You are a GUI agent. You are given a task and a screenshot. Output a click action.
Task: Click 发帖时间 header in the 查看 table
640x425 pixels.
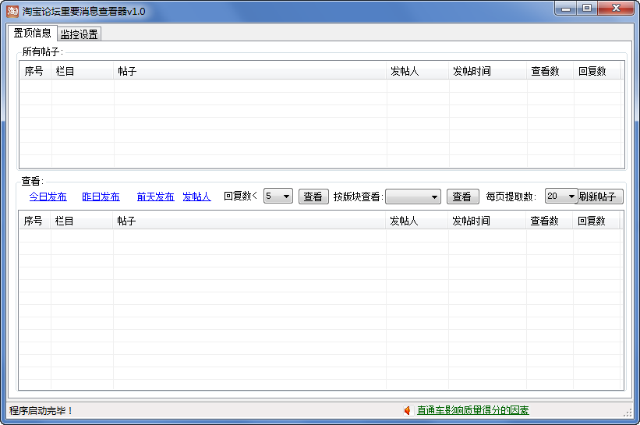pos(487,221)
